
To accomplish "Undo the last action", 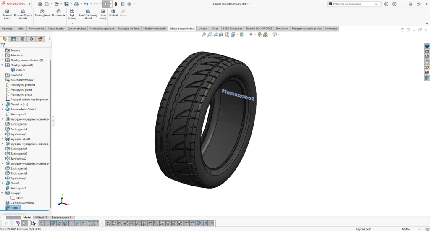I will tap(86, 4).
